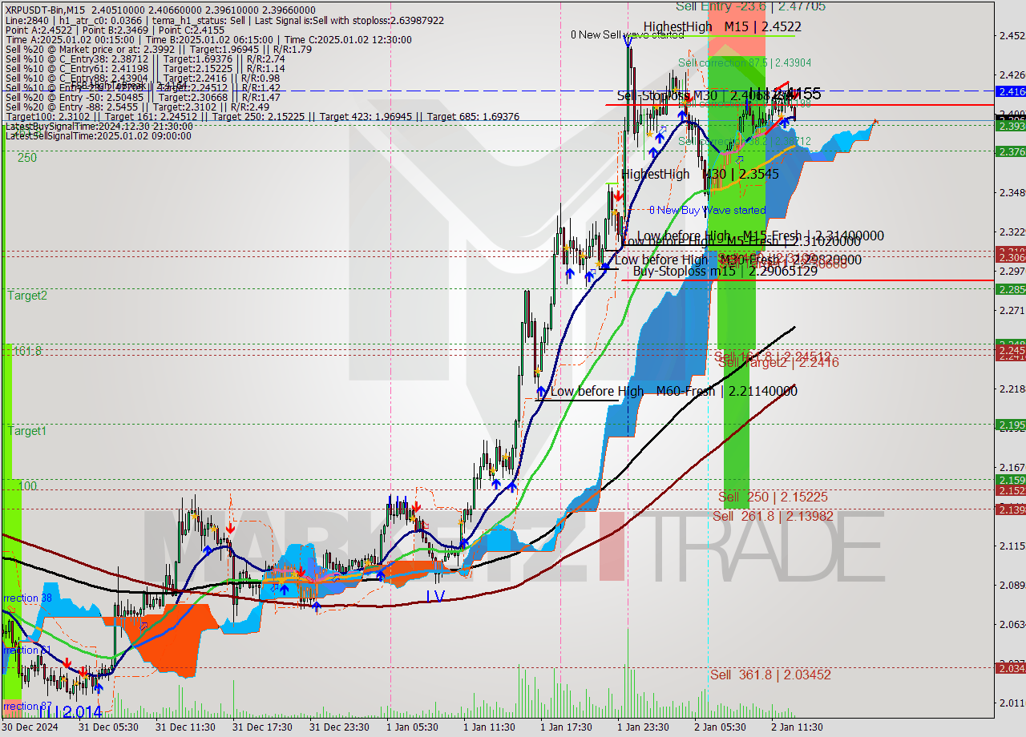This screenshot has height=737, width=1026.
Task: Click the '2 Jan 05:30' time axis label
Action: click(721, 727)
